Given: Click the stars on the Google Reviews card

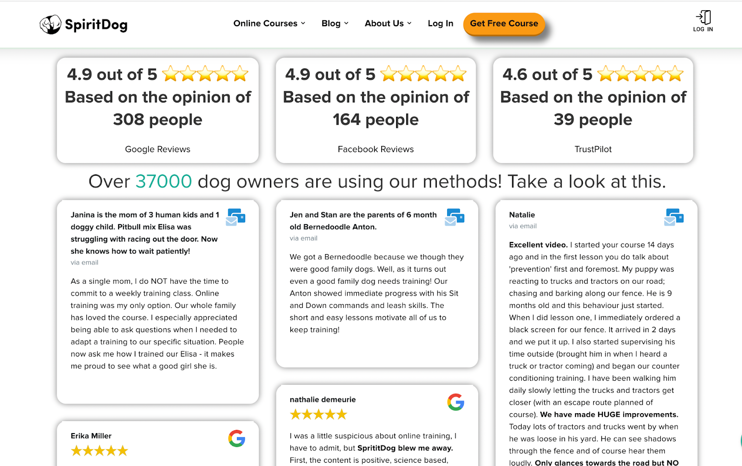Looking at the screenshot, I should (x=205, y=74).
